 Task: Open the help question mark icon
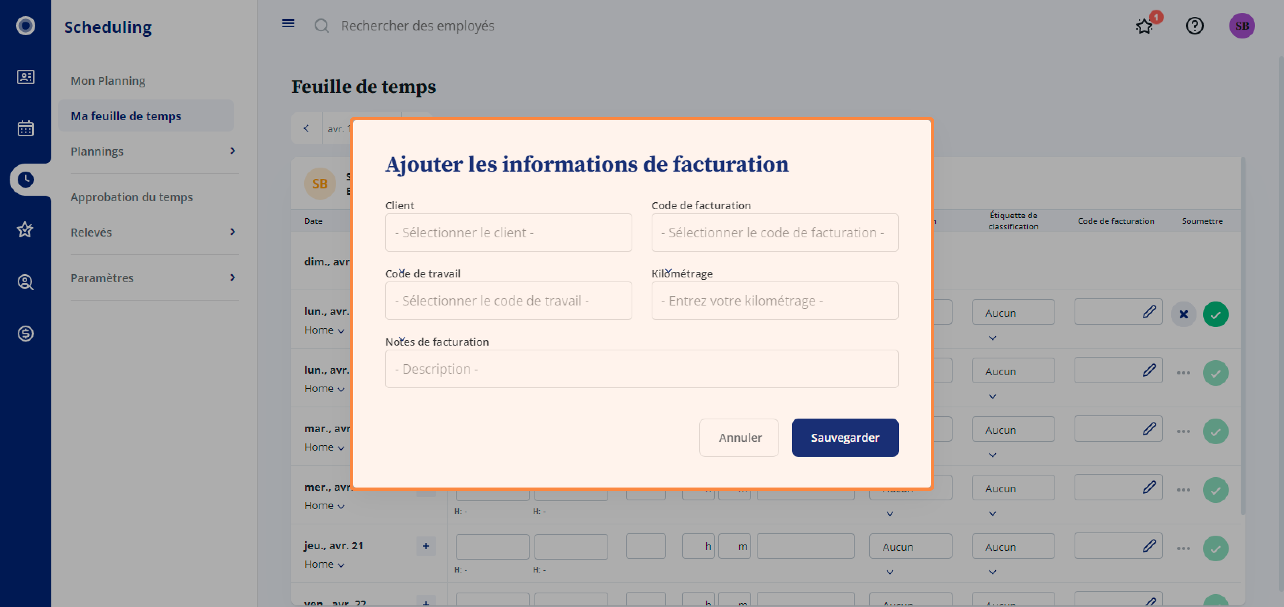1194,25
